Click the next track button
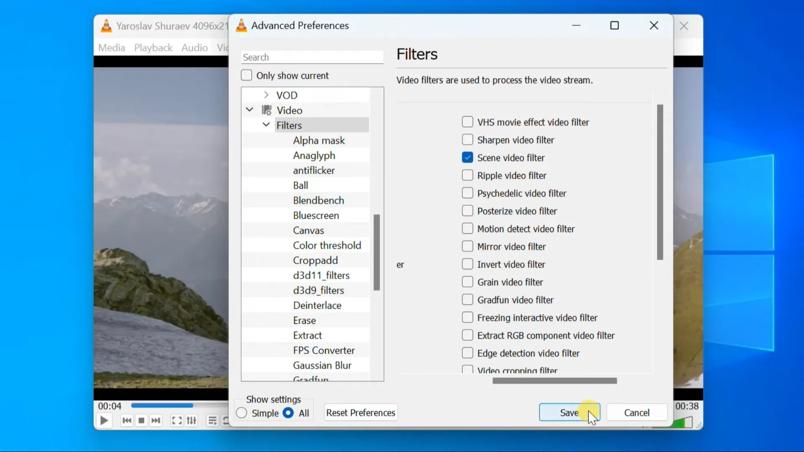804x452 pixels. 156,421
